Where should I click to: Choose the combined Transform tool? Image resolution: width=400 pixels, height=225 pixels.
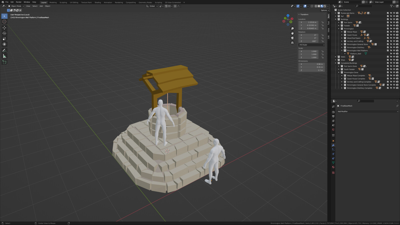click(x=4, y=44)
